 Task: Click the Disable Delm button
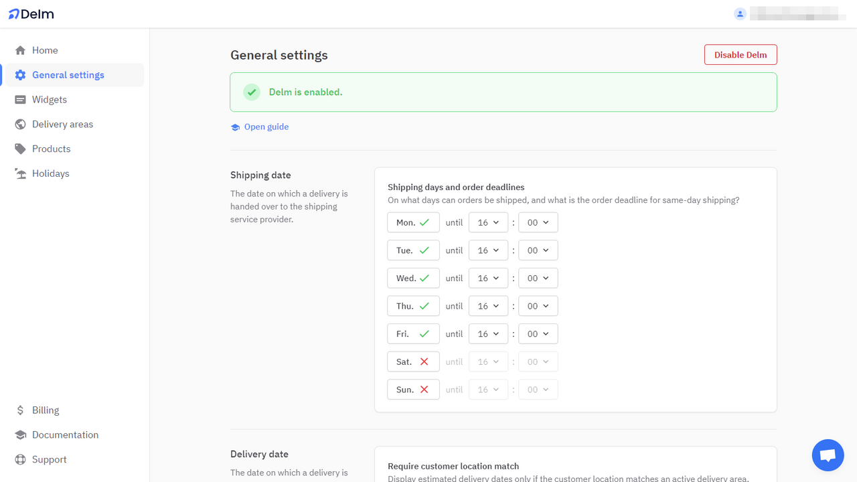(741, 54)
